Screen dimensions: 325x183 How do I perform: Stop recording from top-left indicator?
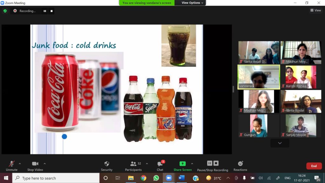pyautogui.click(x=51, y=11)
